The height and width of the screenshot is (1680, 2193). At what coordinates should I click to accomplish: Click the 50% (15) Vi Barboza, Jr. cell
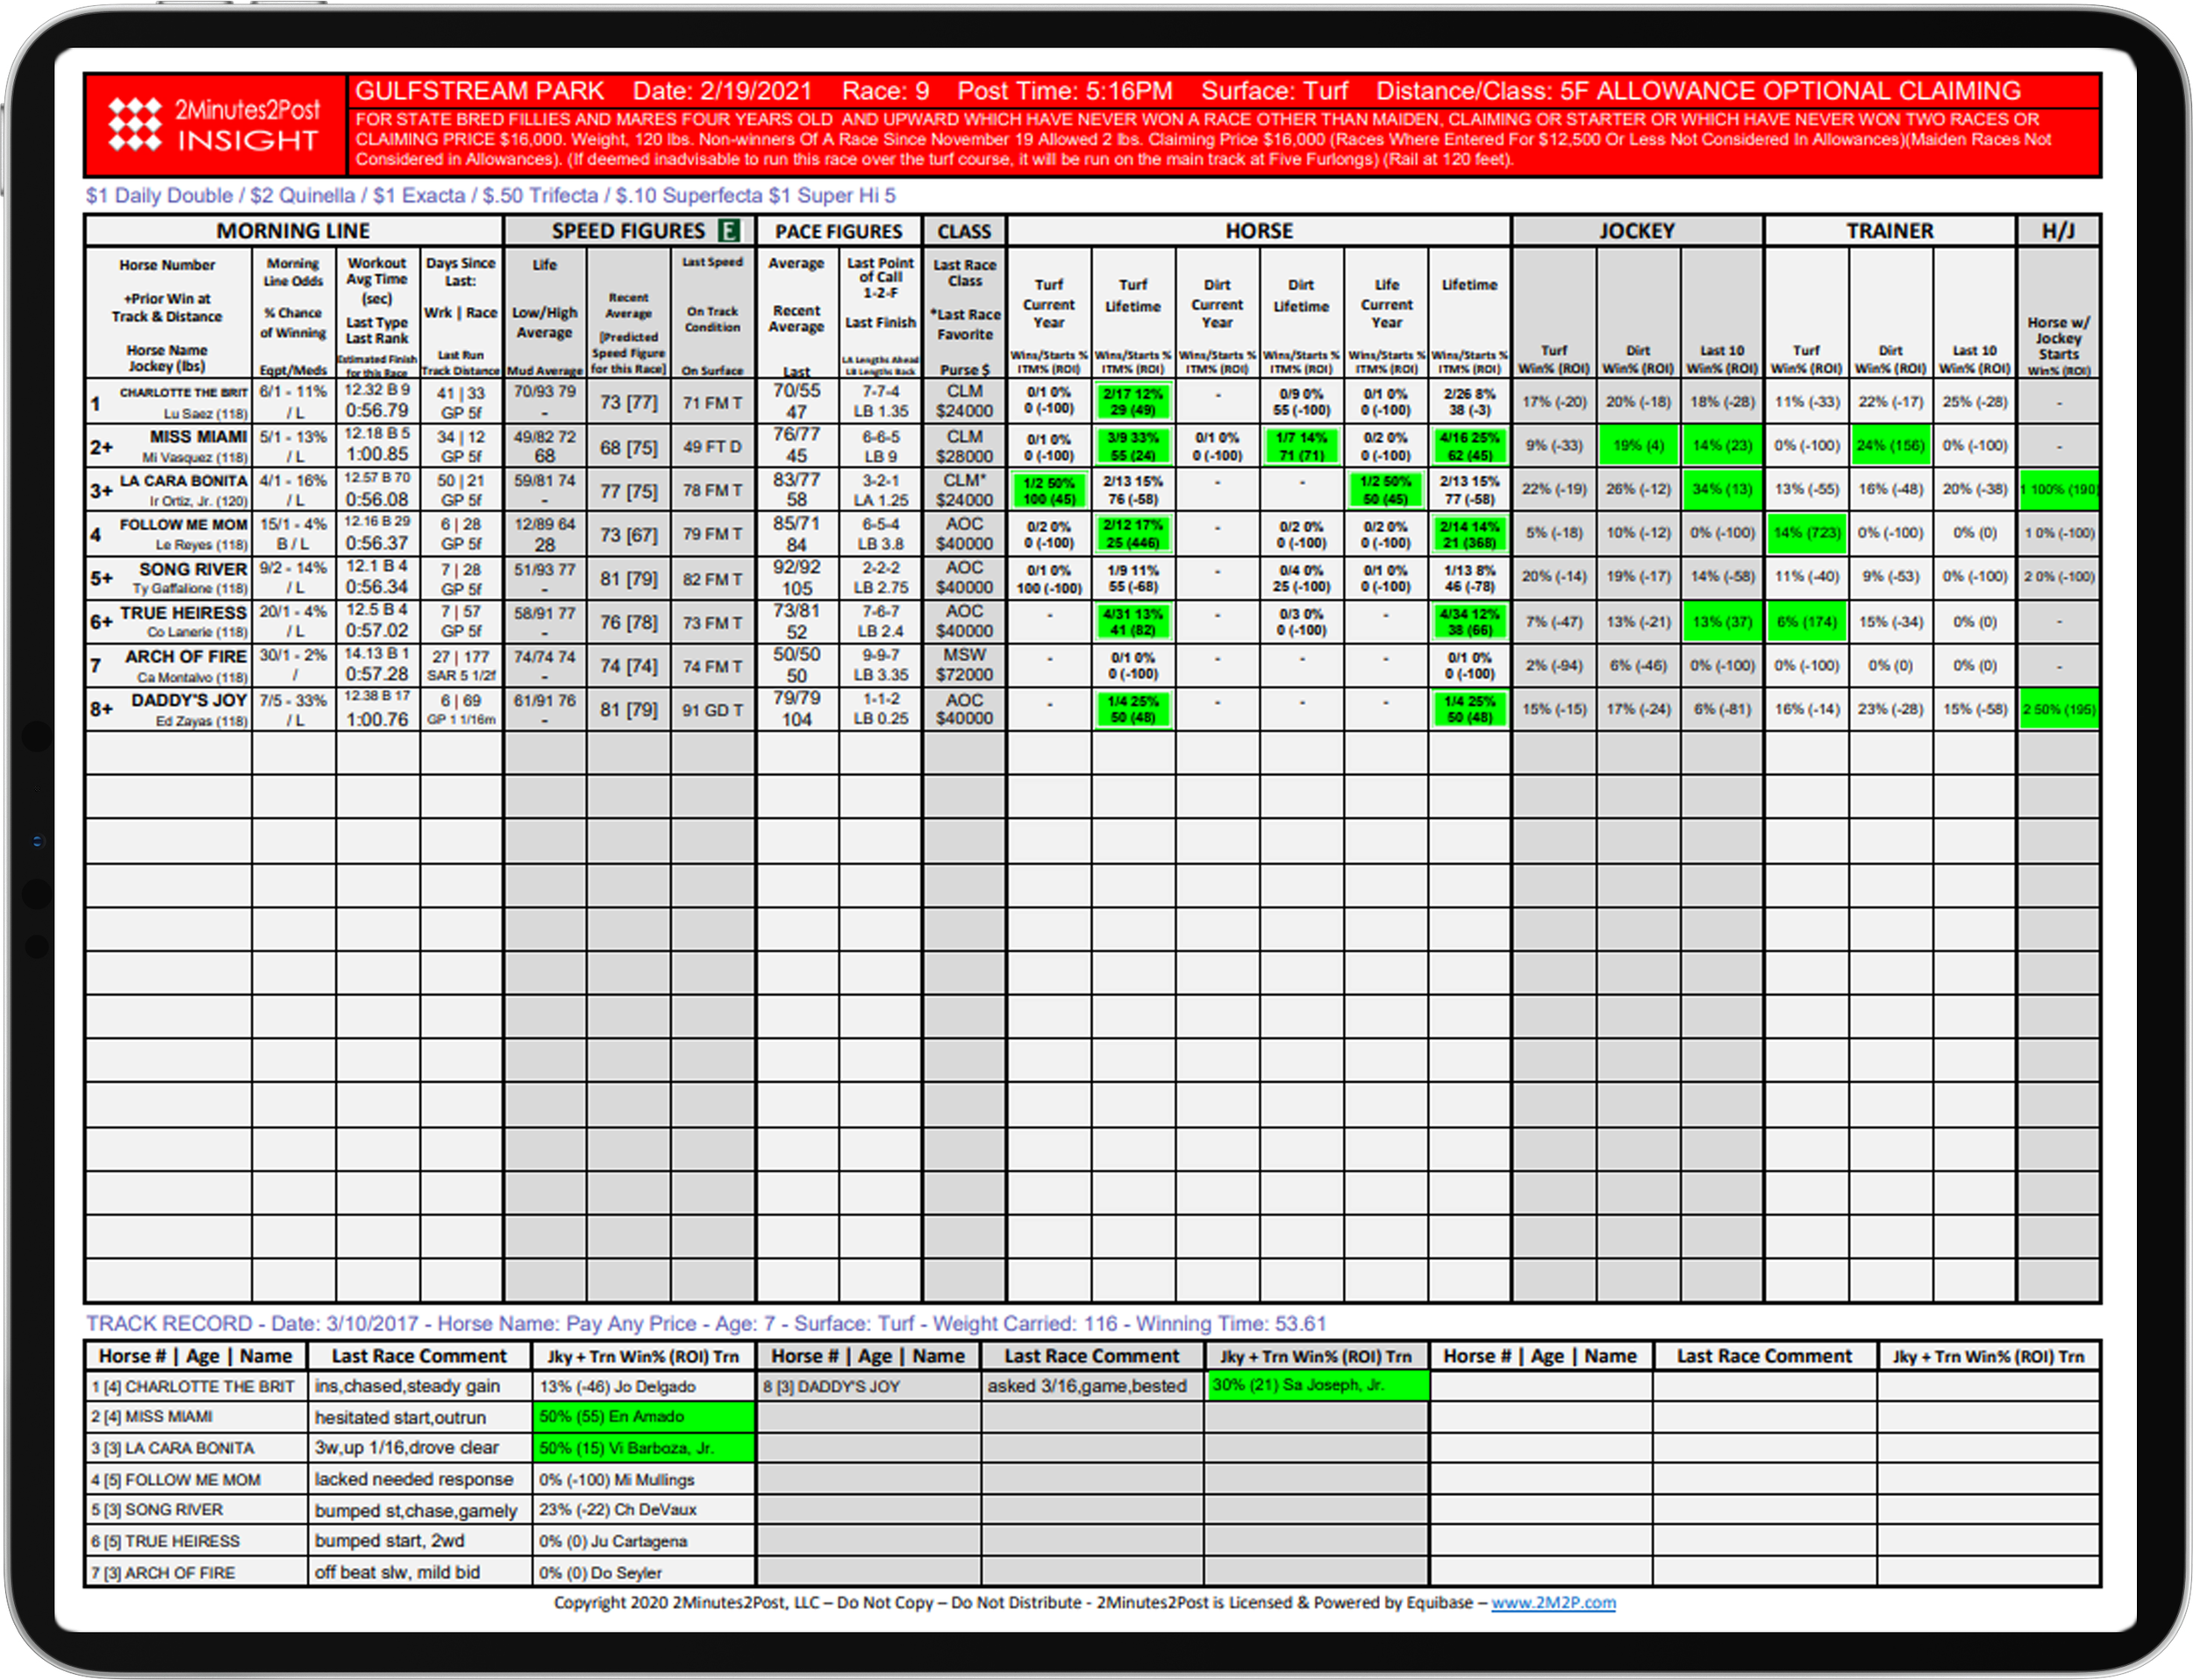tap(643, 1448)
